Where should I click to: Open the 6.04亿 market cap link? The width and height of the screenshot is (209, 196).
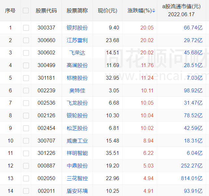tap(195, 153)
